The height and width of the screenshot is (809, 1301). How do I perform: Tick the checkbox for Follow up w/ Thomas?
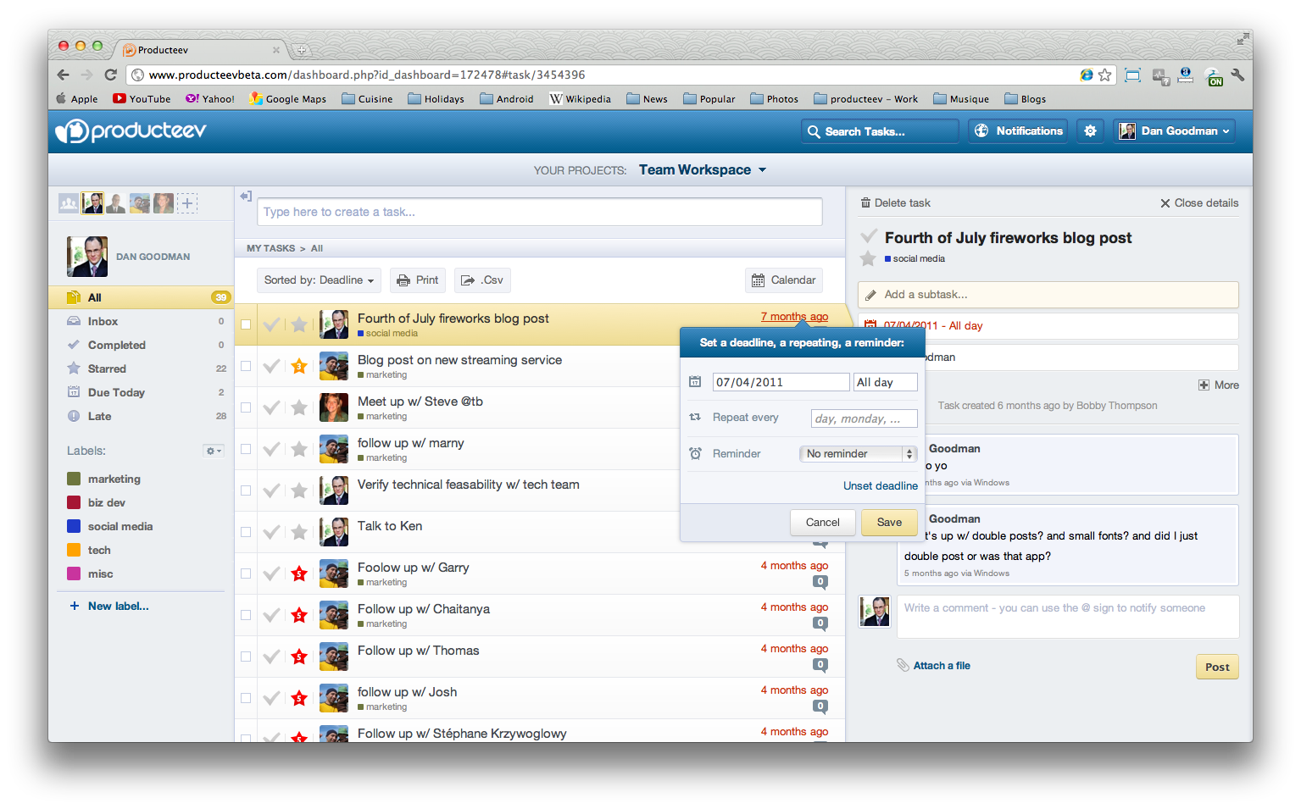246,657
